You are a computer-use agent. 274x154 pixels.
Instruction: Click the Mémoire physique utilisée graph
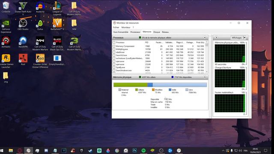pyautogui.click(x=230, y=53)
